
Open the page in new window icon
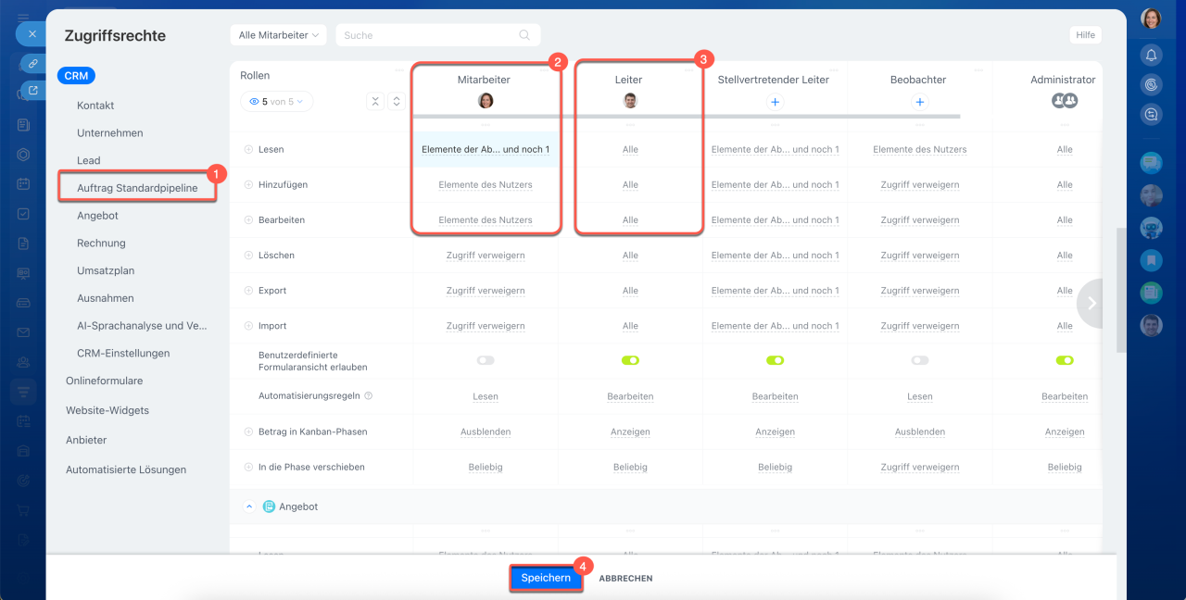(x=33, y=91)
